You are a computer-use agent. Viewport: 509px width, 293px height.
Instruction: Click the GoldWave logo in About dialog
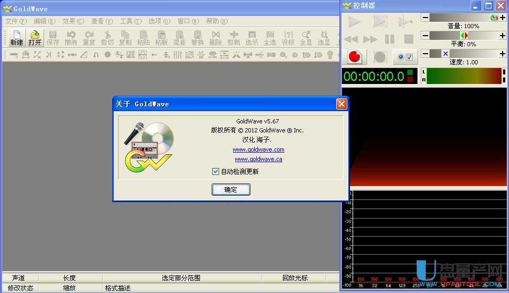(149, 147)
